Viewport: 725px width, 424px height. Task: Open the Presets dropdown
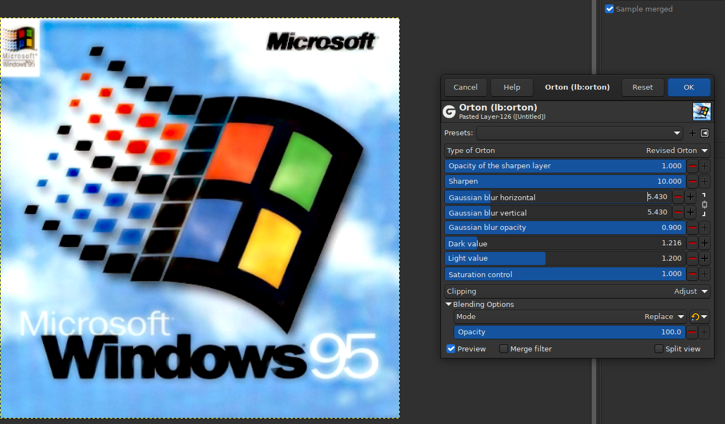point(580,133)
